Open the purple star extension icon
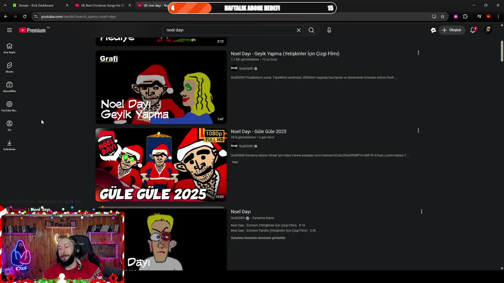504x283 pixels. pos(456,17)
